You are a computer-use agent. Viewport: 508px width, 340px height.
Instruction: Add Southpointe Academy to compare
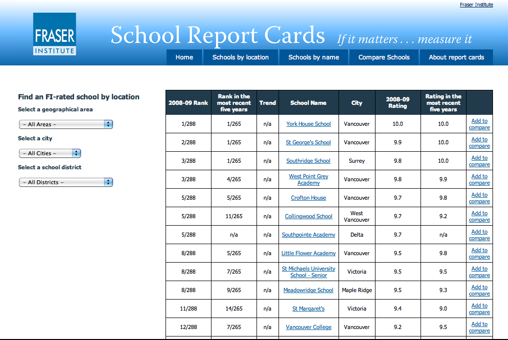coord(479,235)
